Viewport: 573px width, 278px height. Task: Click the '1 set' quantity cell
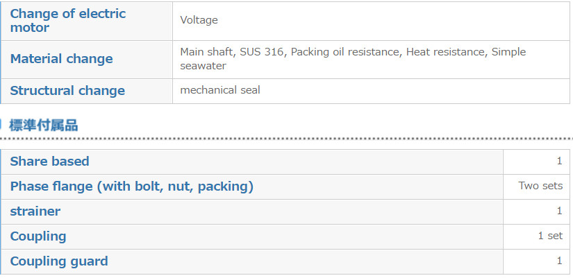[x=536, y=236]
